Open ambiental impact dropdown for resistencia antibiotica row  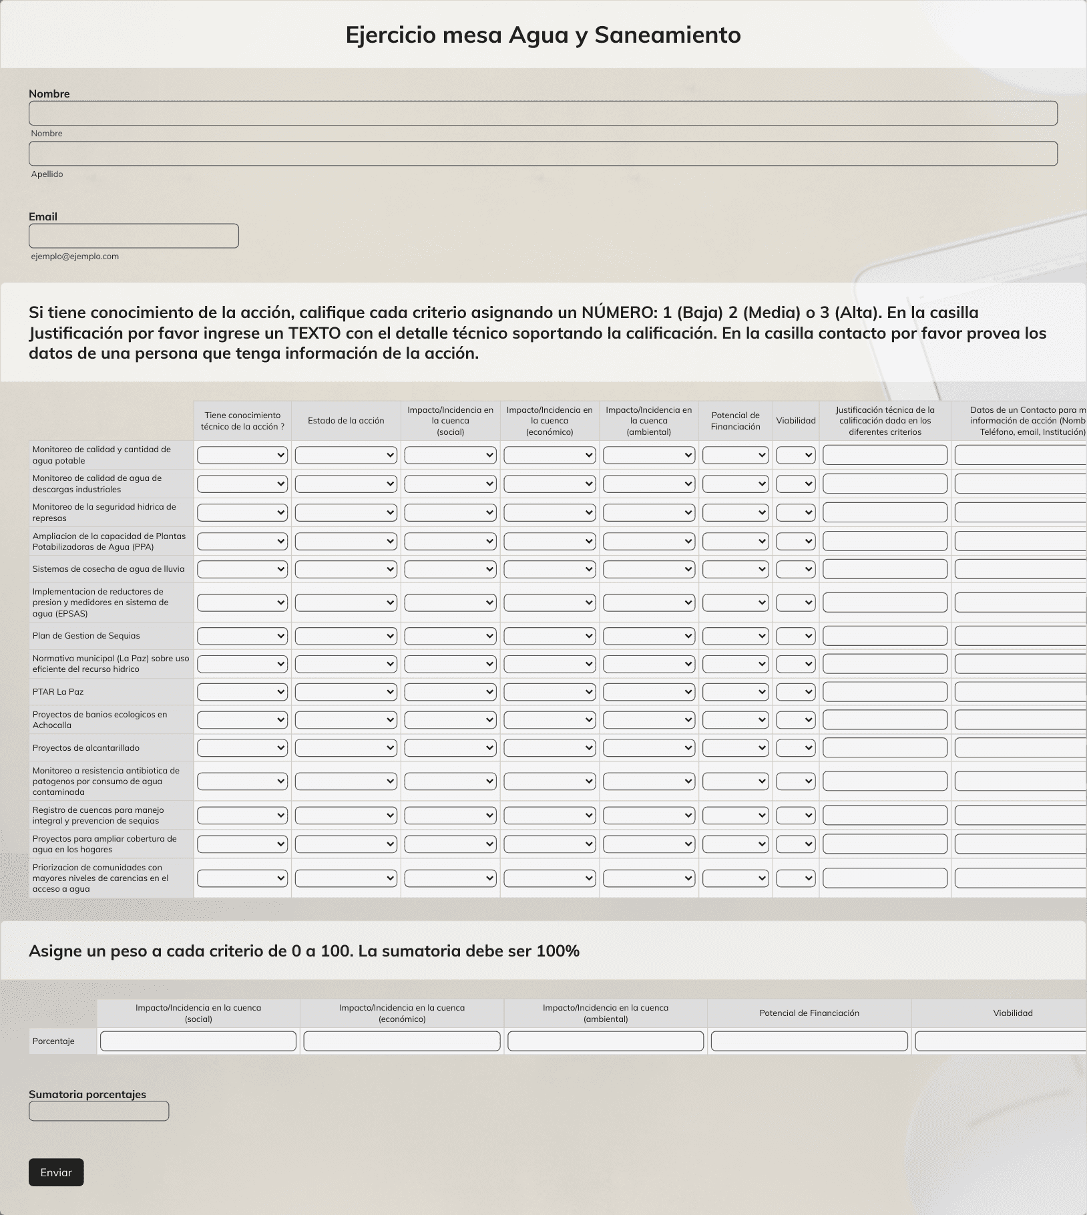[649, 781]
